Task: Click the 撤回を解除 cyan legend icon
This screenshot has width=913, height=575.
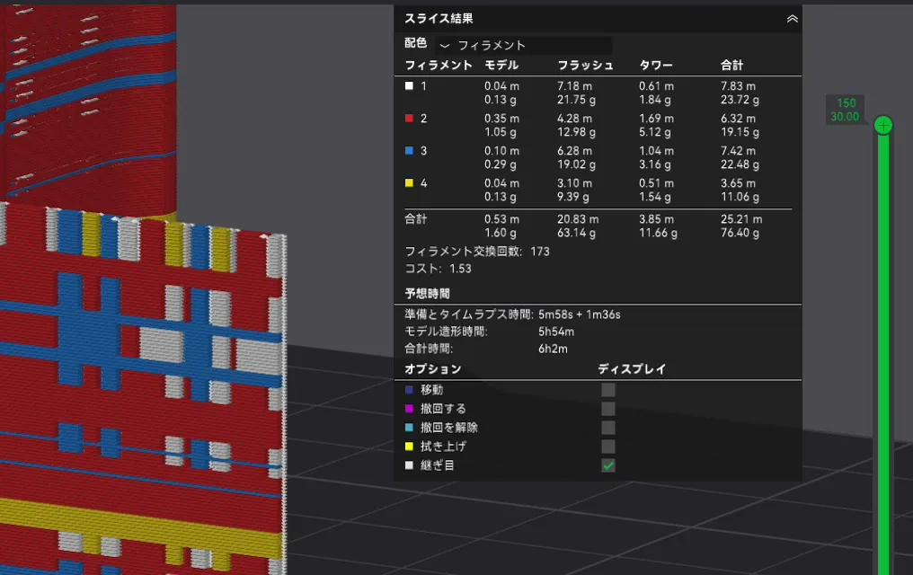Action: (x=409, y=427)
